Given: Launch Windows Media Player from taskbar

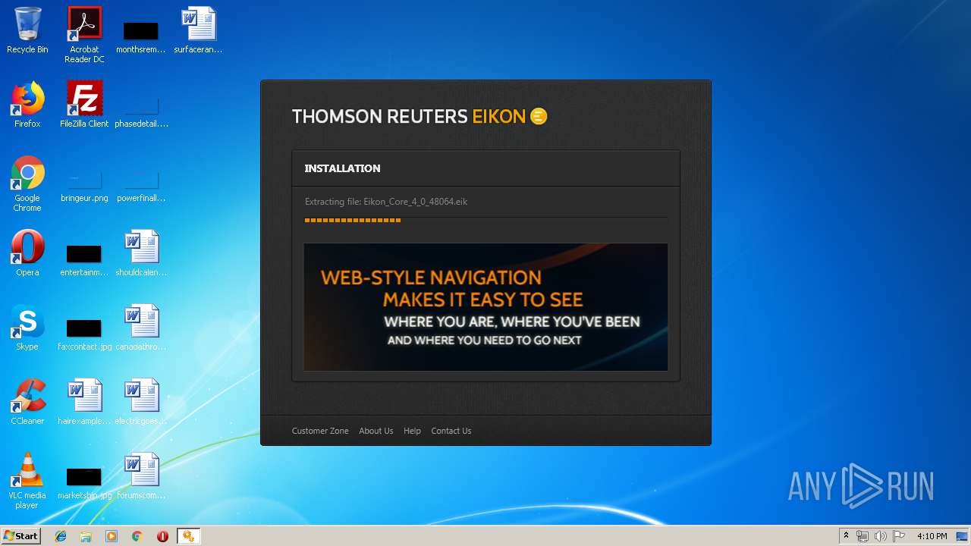Looking at the screenshot, I should point(112,536).
